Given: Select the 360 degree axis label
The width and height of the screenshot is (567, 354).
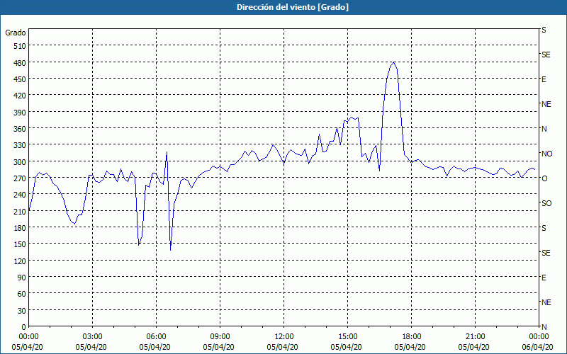Looking at the screenshot, I should point(20,129).
